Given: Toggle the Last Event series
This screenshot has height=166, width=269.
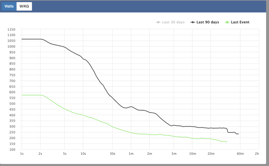Looking at the screenshot, I should click(237, 22).
